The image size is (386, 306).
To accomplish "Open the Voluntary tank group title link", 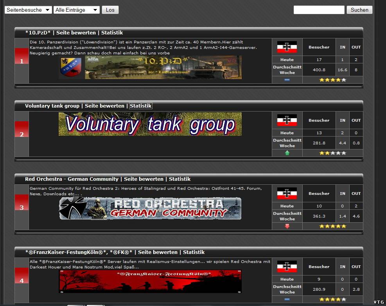I will click(52, 106).
